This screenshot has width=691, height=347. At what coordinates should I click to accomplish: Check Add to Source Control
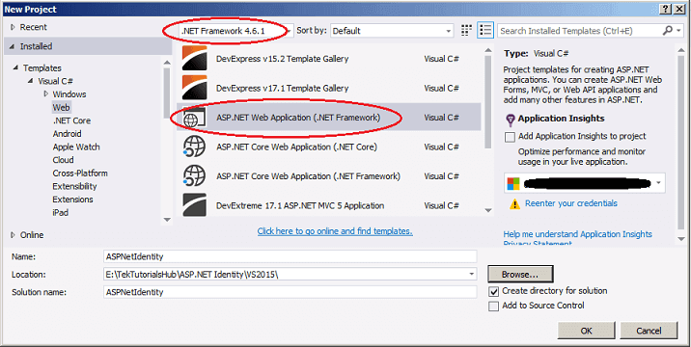[493, 307]
